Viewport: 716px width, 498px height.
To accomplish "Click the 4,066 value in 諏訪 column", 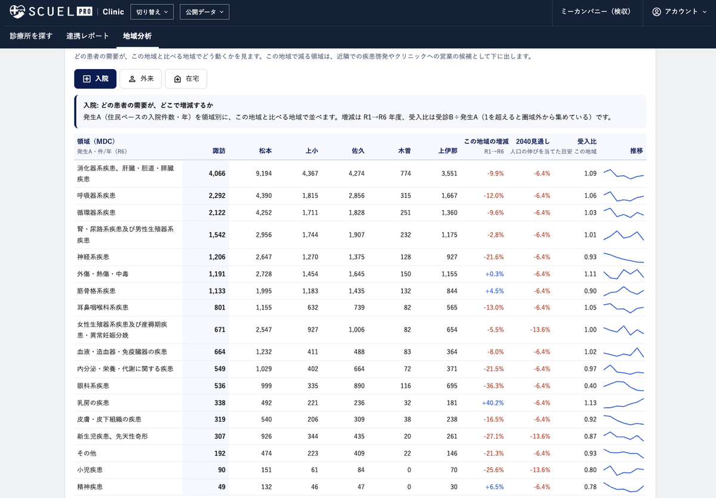I will click(x=217, y=174).
